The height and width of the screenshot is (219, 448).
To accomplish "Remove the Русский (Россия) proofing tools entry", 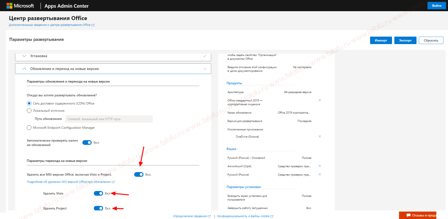I will point(320,175).
